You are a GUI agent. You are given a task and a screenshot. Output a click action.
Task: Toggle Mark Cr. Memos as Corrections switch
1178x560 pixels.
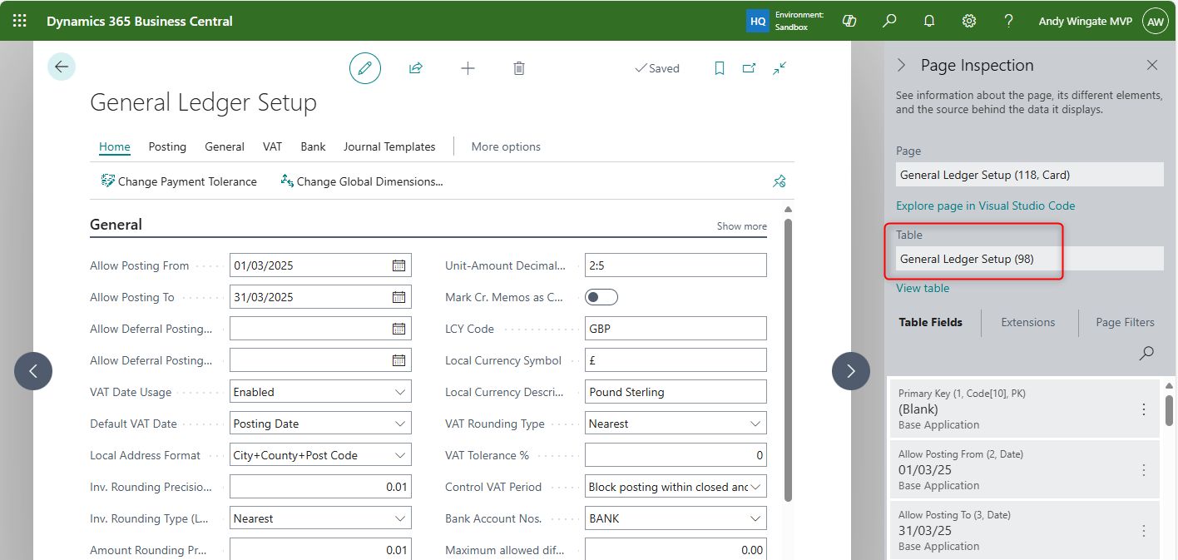click(601, 297)
